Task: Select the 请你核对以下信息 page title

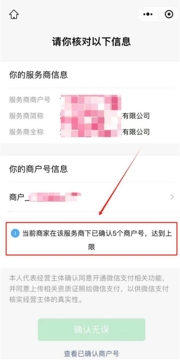Action: 91,42
